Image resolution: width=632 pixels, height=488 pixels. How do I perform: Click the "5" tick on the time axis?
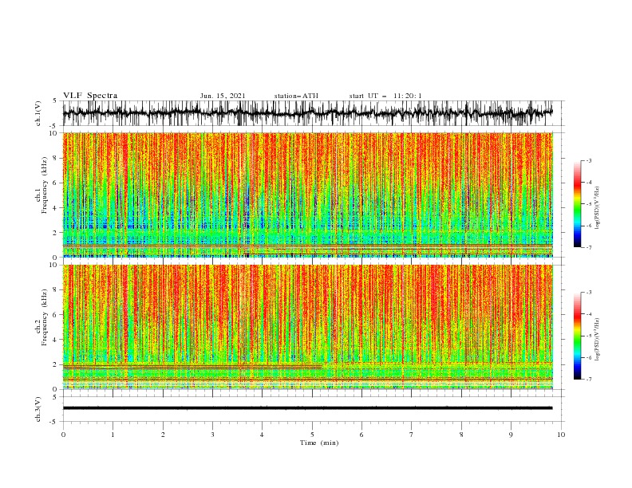pyautogui.click(x=312, y=435)
